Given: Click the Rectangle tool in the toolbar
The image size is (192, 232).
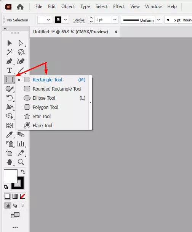Looking at the screenshot, I should coord(10,79).
